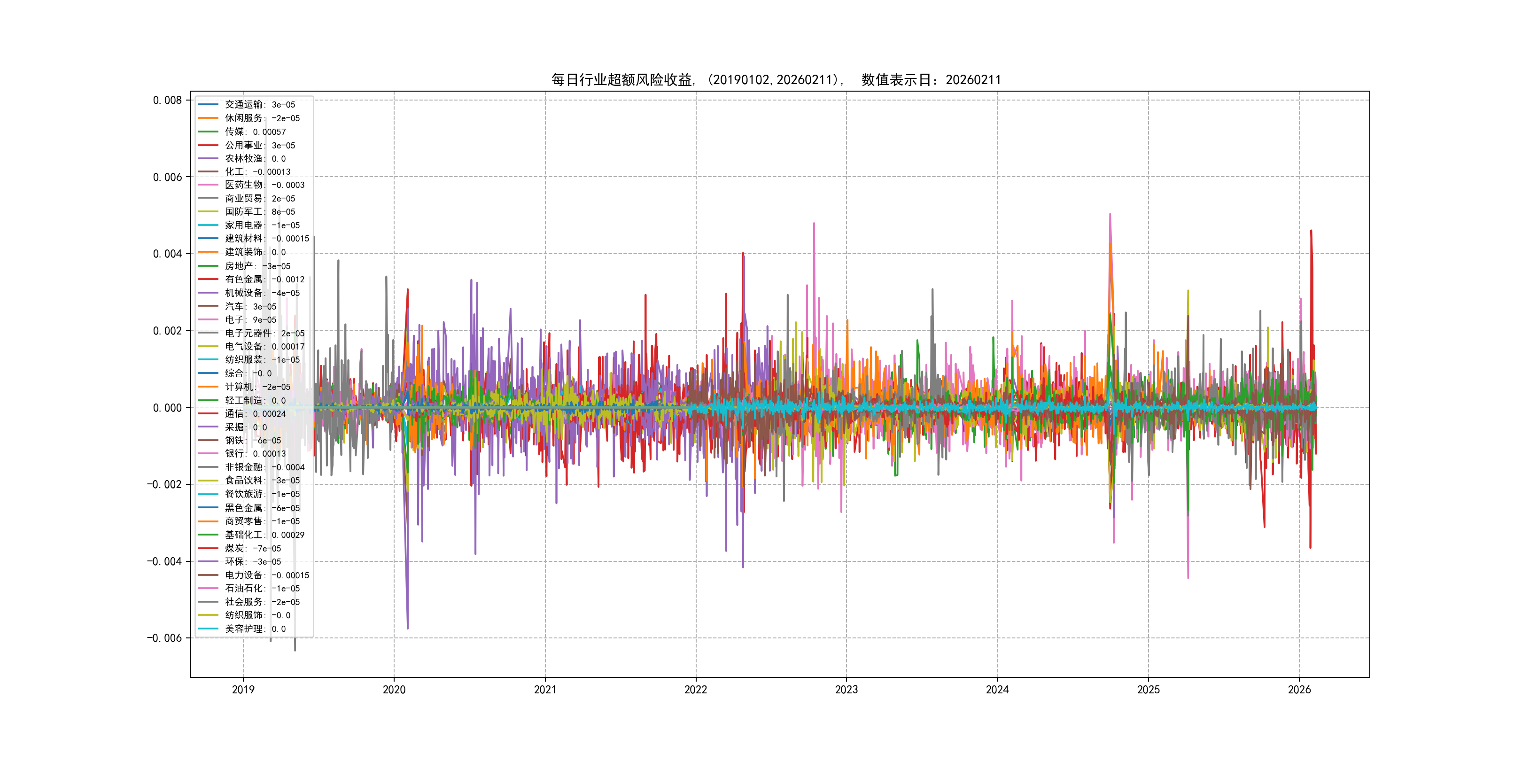Click the 2026 x-axis tick label
The height and width of the screenshot is (761, 1522).
point(1299,690)
